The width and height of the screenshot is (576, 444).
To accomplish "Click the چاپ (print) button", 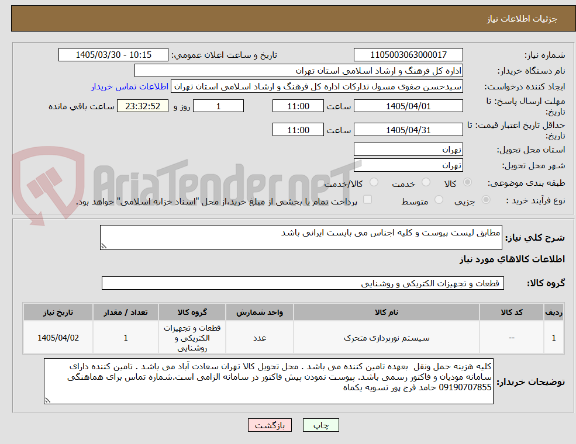I will [320, 425].
